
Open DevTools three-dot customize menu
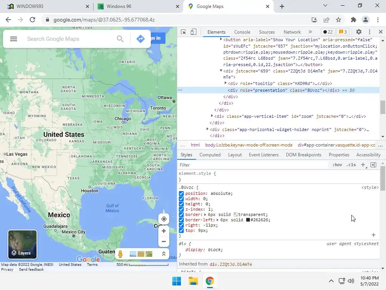point(369,32)
